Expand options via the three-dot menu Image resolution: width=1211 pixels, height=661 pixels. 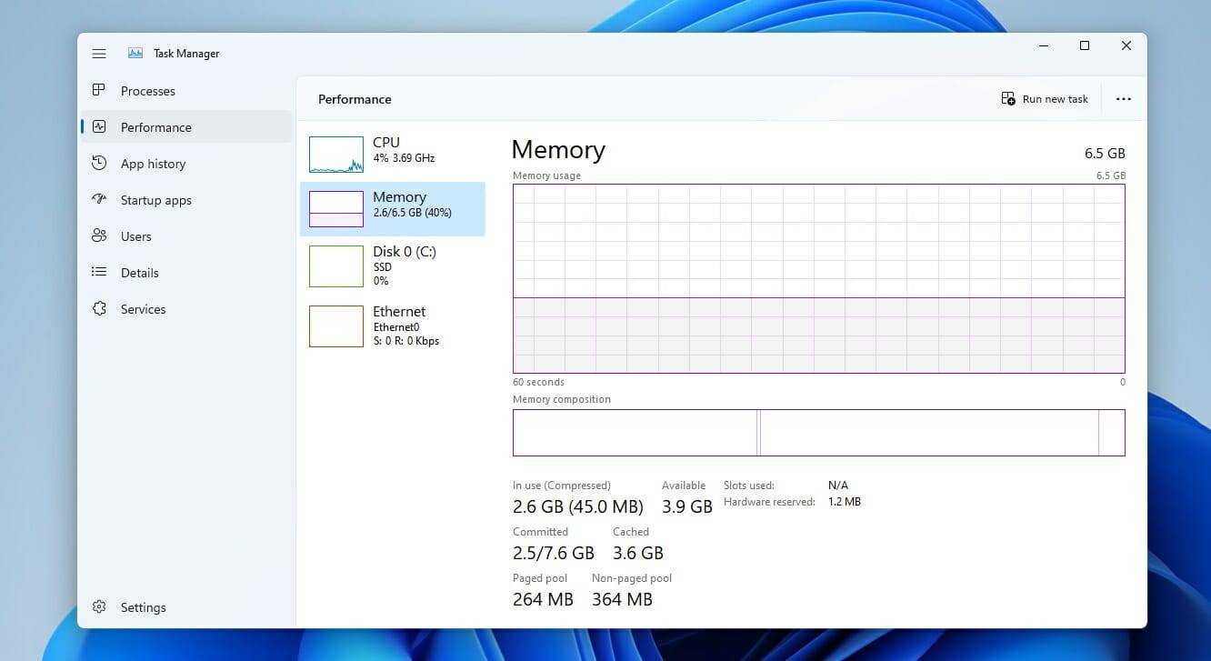coord(1124,98)
